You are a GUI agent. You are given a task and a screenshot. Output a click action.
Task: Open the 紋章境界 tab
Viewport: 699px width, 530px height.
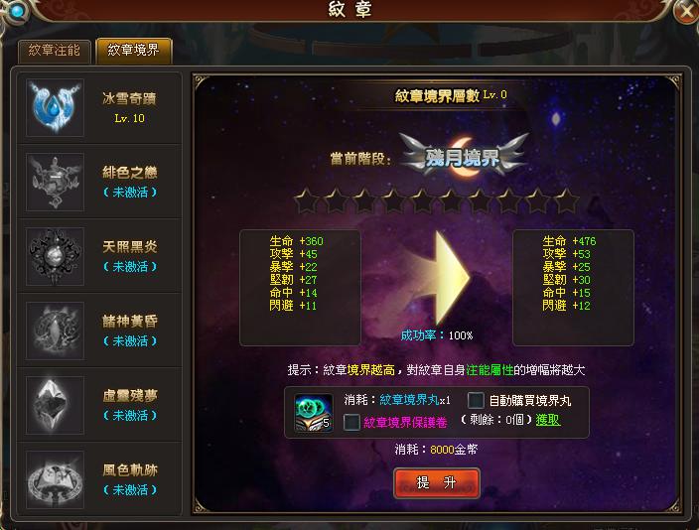click(x=134, y=51)
